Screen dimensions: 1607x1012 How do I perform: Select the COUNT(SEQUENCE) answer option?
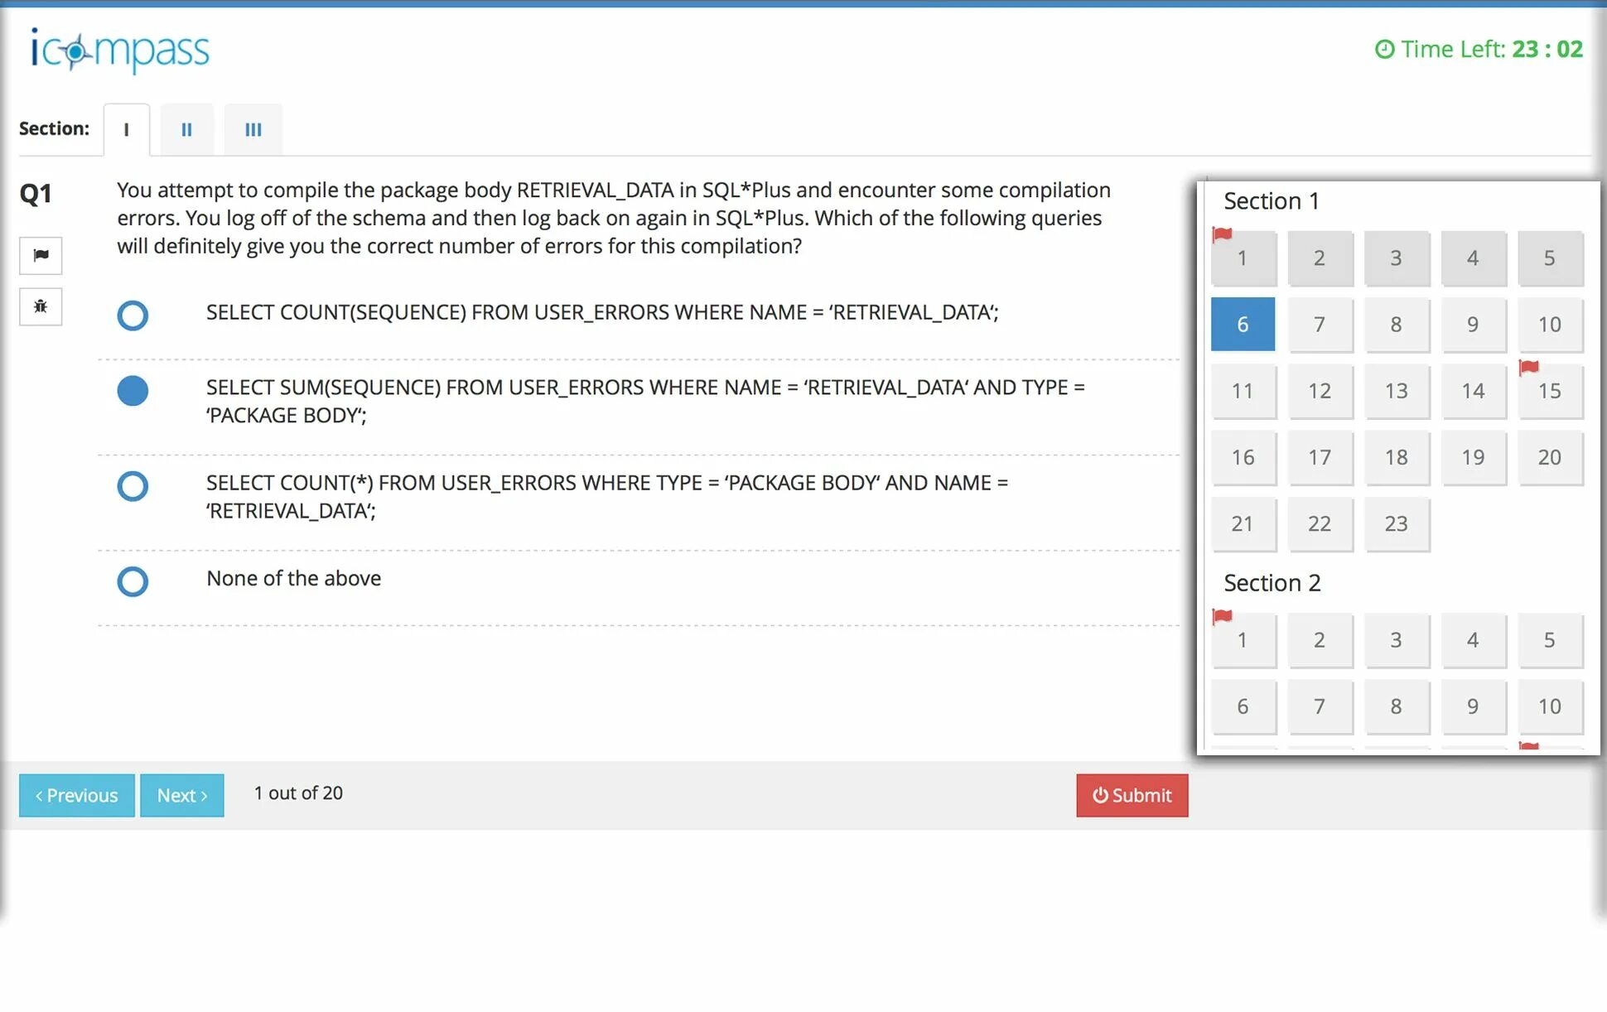tap(133, 316)
